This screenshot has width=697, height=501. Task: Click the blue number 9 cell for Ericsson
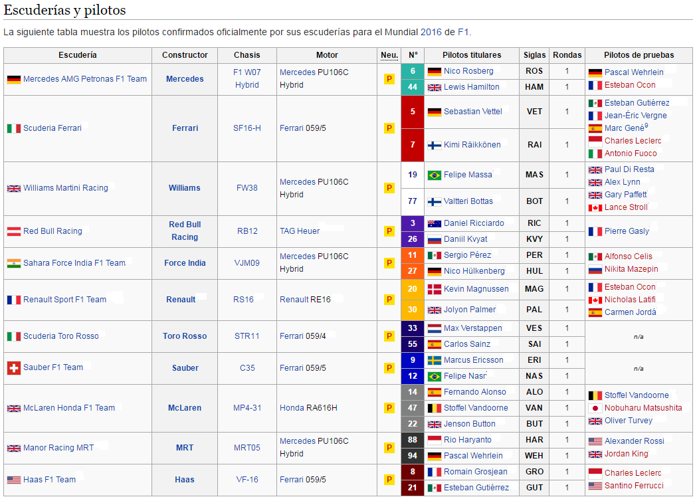[x=413, y=360]
